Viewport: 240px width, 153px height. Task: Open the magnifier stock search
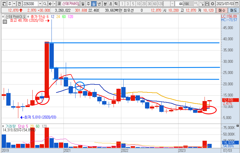pos(45,4)
